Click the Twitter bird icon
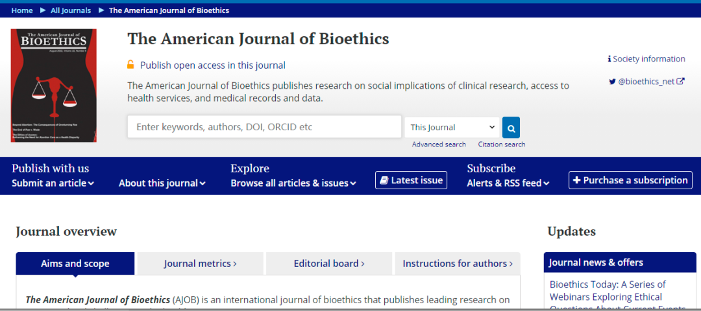701x311 pixels. [x=612, y=82]
